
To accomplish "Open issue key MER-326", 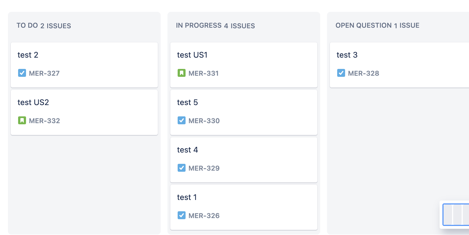I will pos(204,216).
